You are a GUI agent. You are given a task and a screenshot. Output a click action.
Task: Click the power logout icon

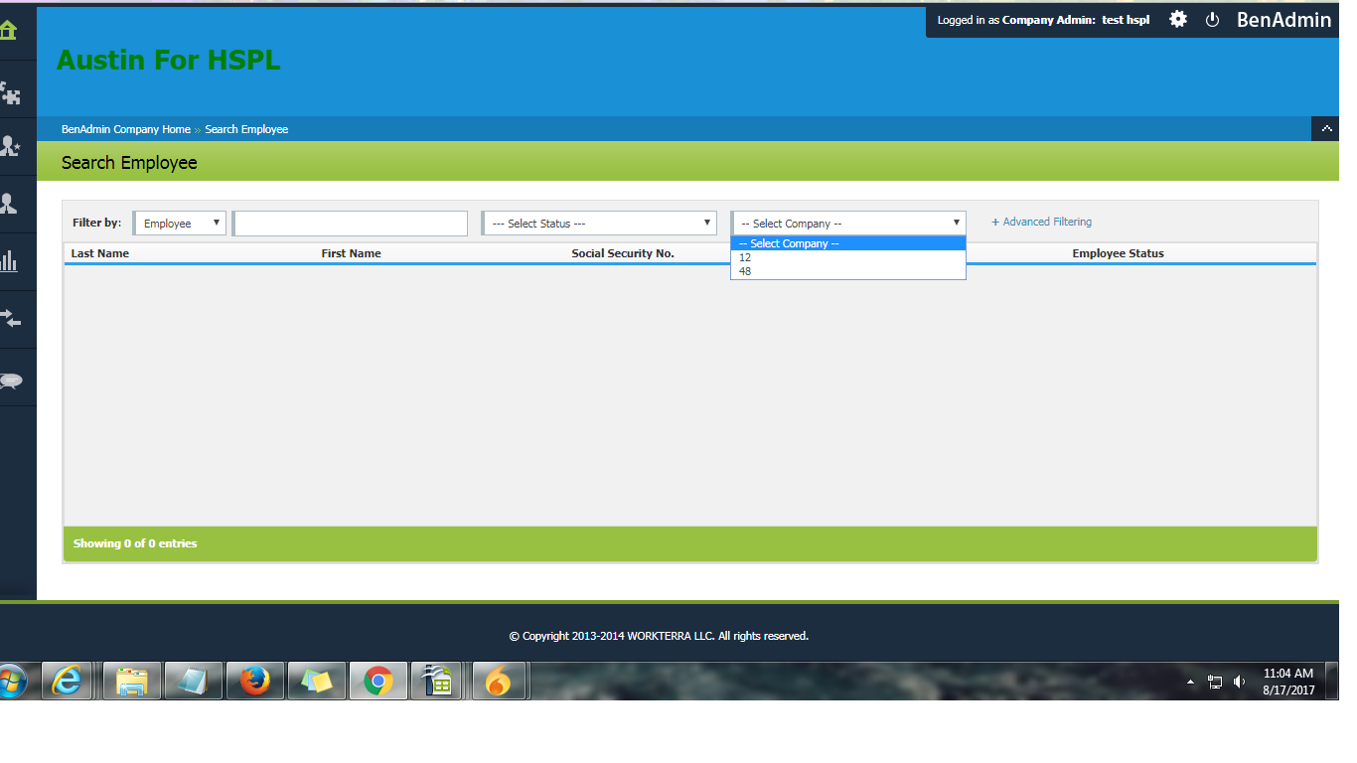pos(1212,20)
